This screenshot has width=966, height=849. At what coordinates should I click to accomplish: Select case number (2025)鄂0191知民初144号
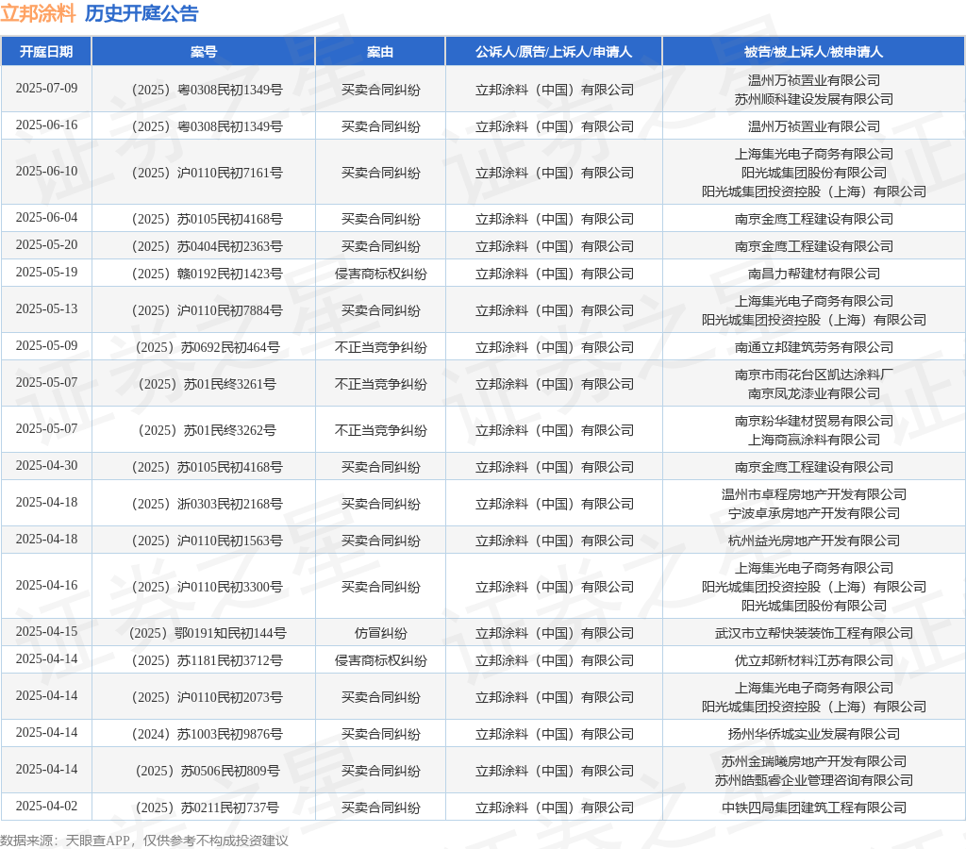(x=207, y=633)
